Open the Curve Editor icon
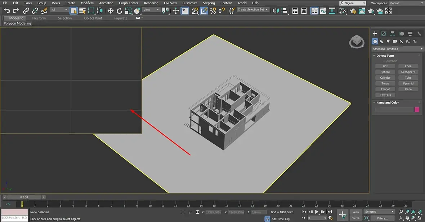This screenshot has width=425, height=222. [323, 11]
